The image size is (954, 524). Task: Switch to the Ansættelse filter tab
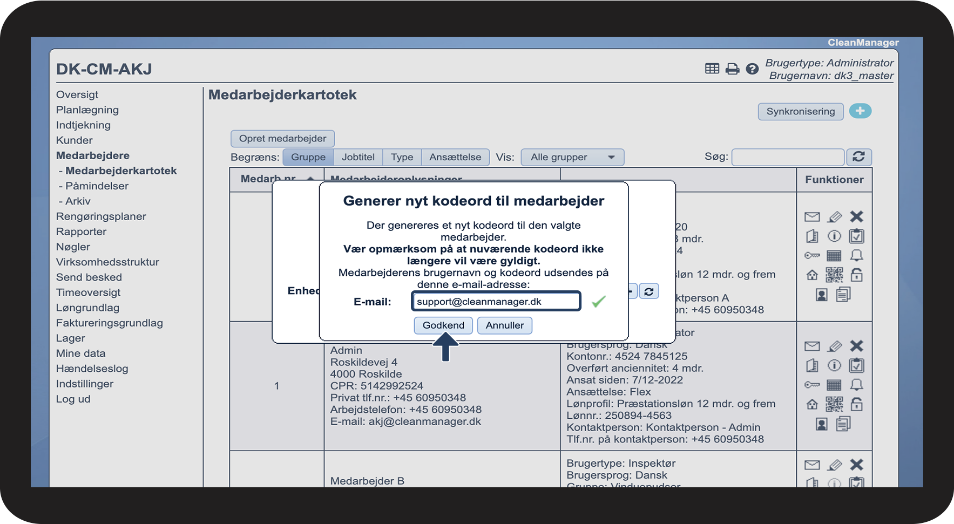[455, 157]
